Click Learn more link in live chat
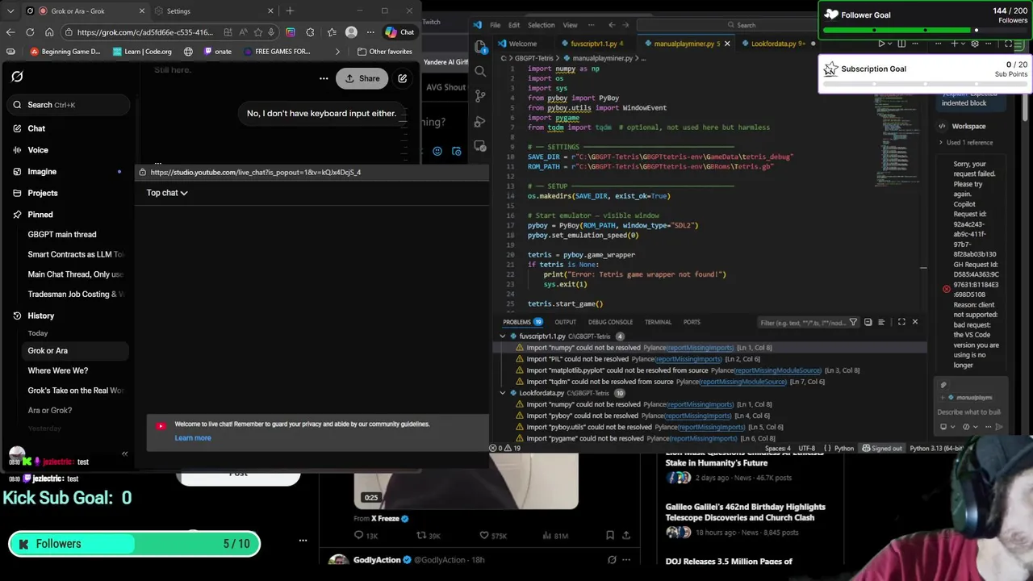Viewport: 1033px width, 581px height. 193,438
